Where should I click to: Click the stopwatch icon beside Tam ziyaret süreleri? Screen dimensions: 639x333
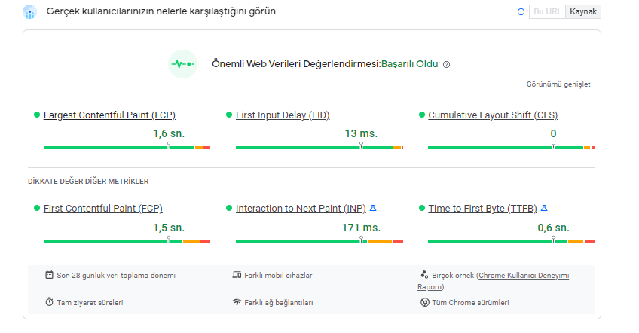tap(49, 302)
